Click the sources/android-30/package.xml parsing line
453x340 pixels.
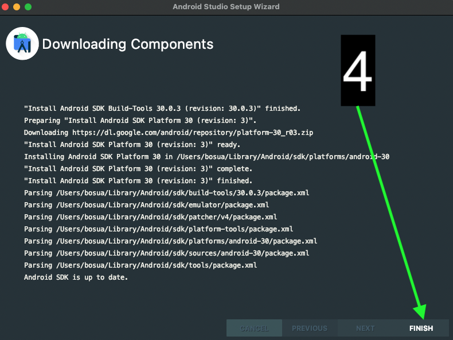click(166, 253)
